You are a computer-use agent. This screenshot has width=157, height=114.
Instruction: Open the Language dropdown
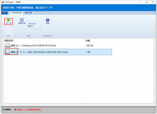pos(34,26)
